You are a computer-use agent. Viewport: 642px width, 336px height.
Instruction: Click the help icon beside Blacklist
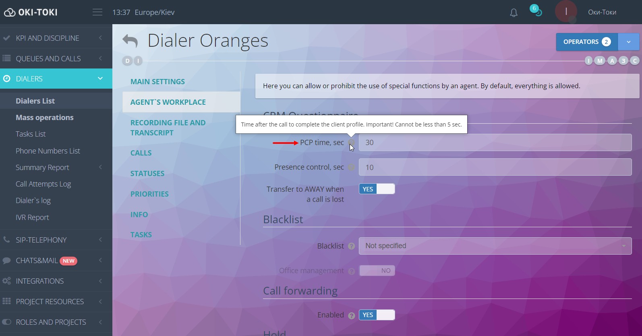[352, 246]
